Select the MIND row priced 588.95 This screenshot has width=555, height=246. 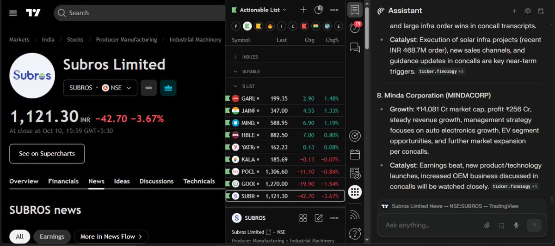285,123
